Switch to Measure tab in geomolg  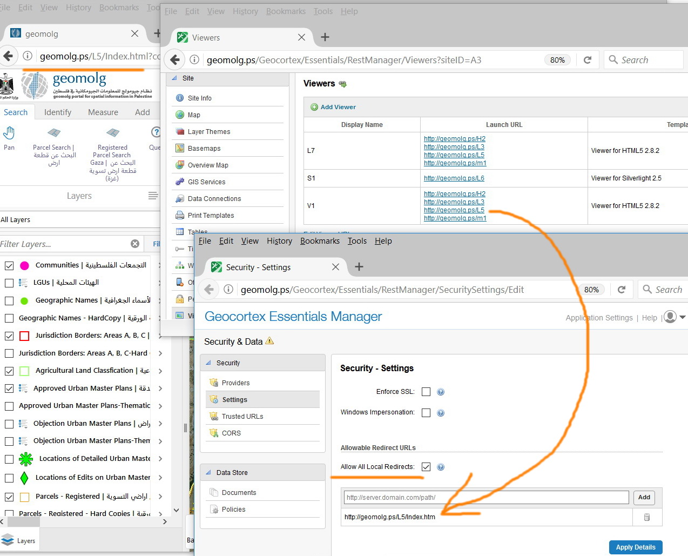(103, 112)
